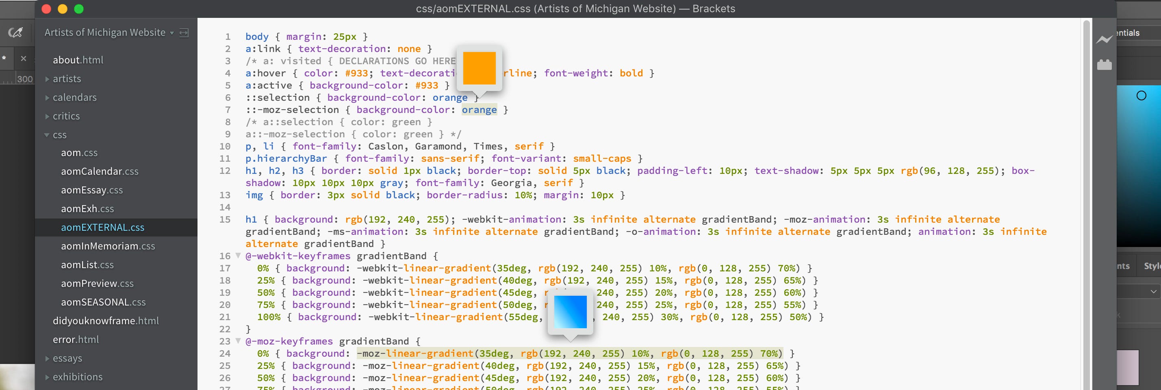The width and height of the screenshot is (1161, 390).
Task: Click the brush icon in background window
Action: [16, 32]
